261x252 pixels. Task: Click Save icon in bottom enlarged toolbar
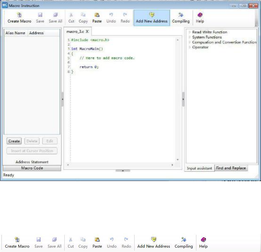pos(39,239)
